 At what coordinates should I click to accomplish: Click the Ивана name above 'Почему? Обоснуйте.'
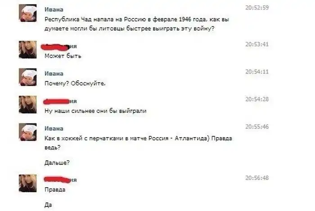click(54, 73)
